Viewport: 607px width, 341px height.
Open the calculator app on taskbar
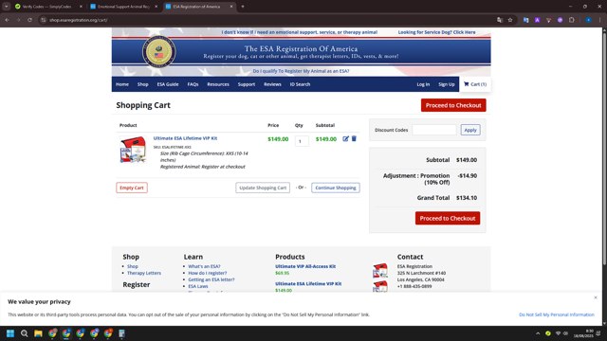point(121,333)
